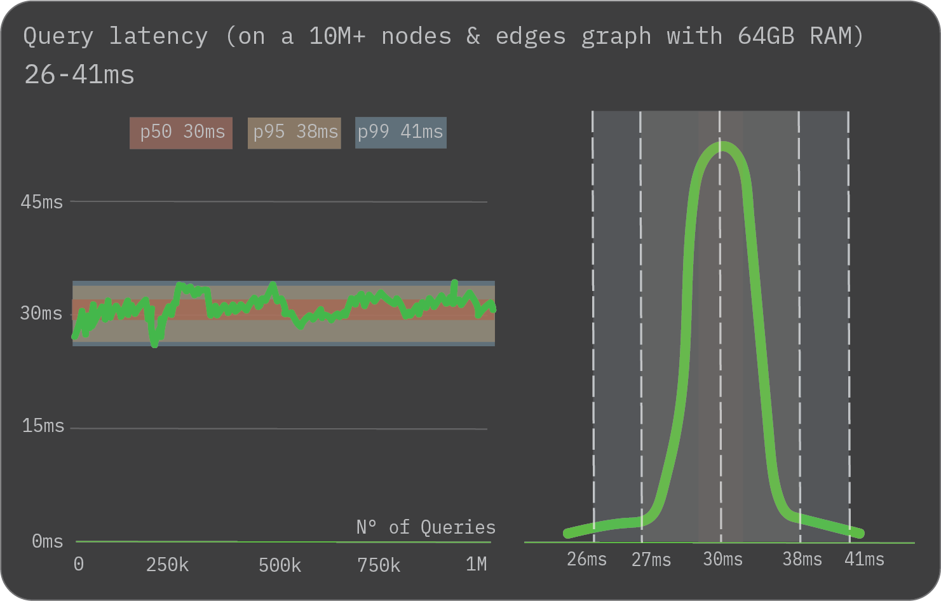Toggle the p50 30ms legend badge
The image size is (941, 601).
[x=180, y=133]
